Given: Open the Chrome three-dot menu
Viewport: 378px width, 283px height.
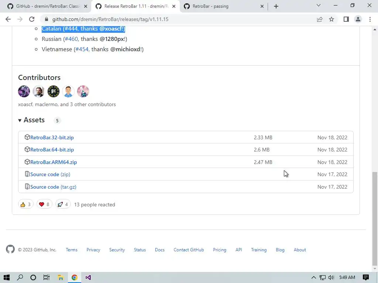Looking at the screenshot, I should [x=370, y=19].
